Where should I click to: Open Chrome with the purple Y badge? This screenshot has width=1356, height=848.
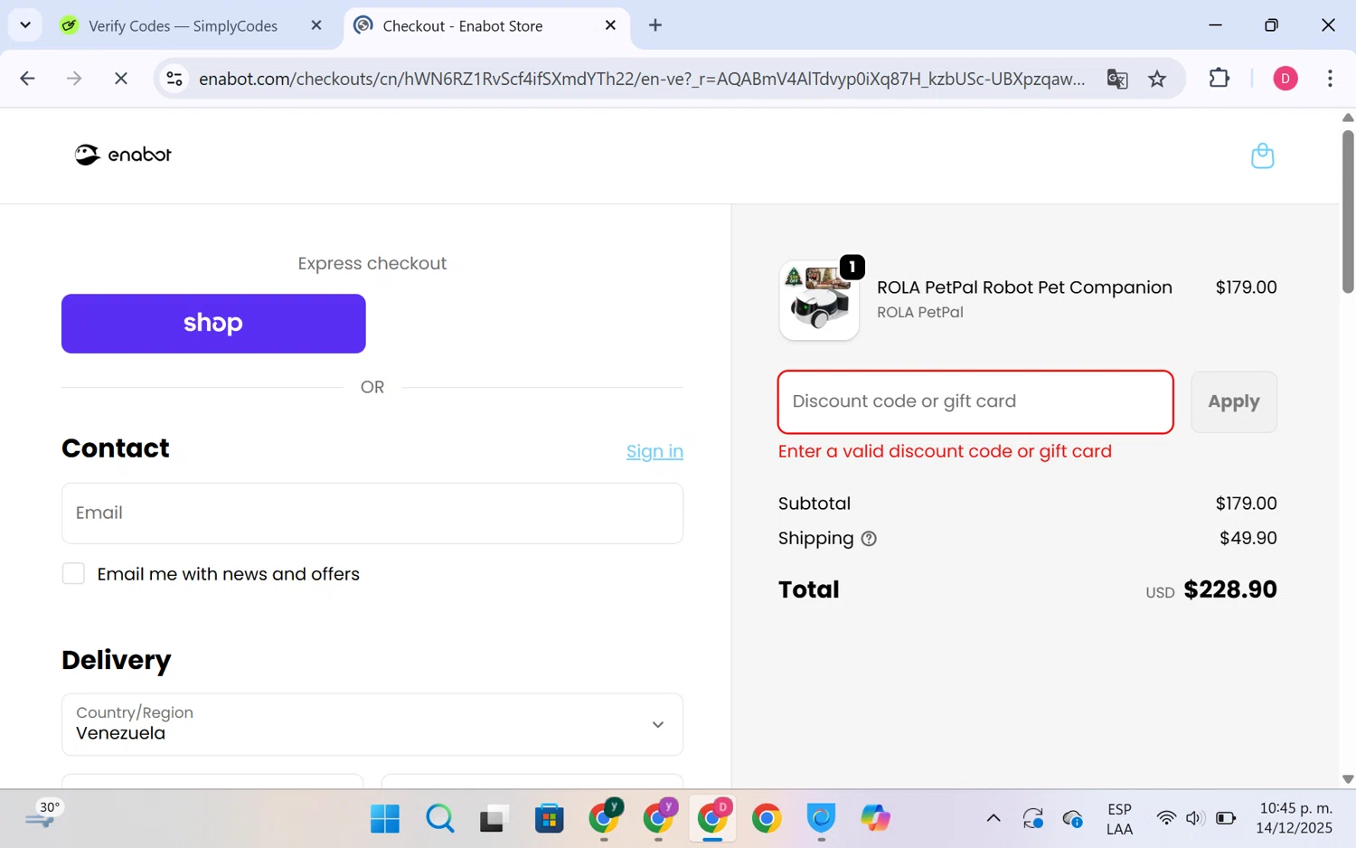(x=658, y=818)
